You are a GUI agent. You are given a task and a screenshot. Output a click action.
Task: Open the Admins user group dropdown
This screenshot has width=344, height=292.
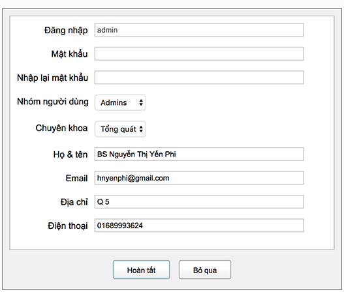[120, 102]
